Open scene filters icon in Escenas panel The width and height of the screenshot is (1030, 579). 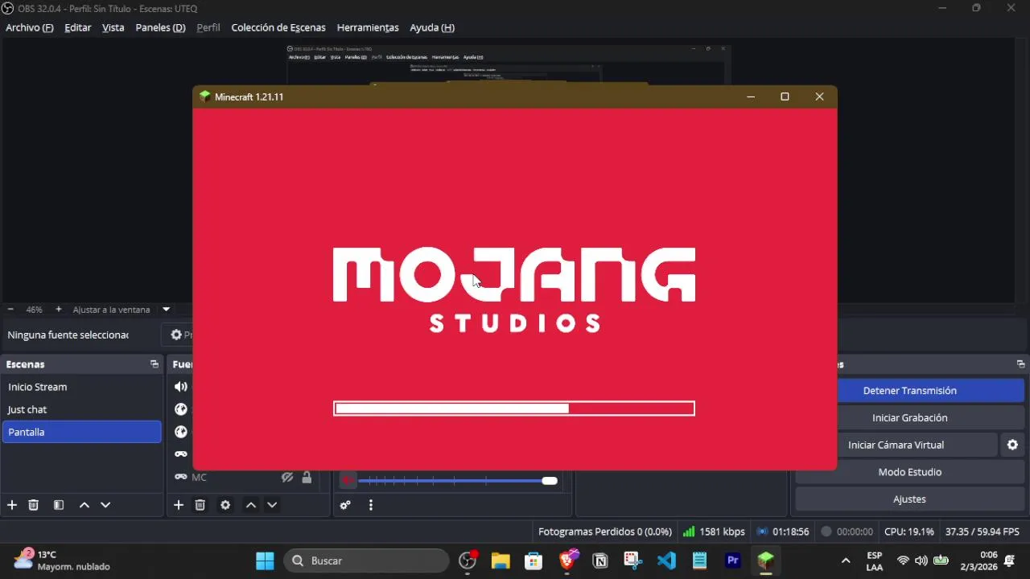point(59,505)
